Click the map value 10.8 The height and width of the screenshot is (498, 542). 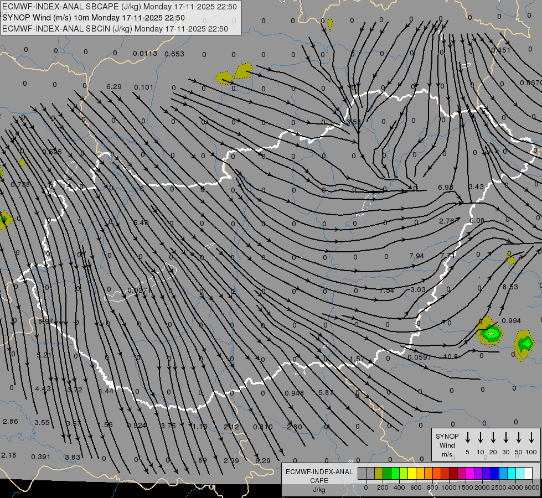coord(451,356)
